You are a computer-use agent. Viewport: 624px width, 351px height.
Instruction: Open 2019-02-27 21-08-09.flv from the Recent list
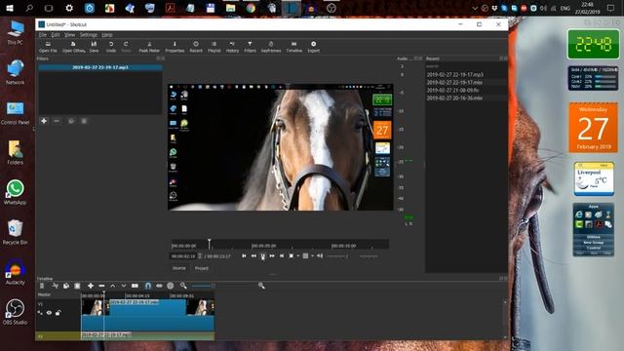pos(452,91)
